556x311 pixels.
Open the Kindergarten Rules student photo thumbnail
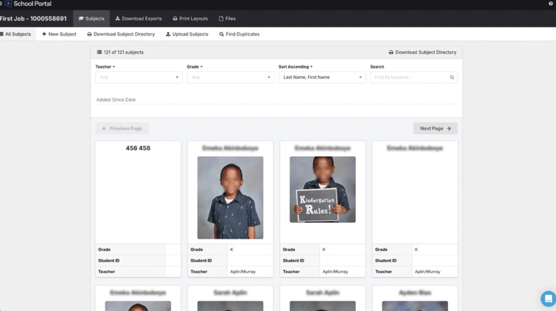tap(323, 189)
